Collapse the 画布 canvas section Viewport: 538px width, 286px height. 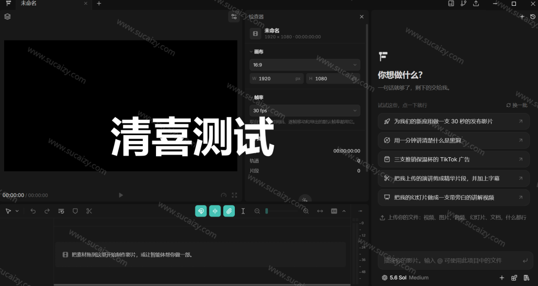(256, 52)
